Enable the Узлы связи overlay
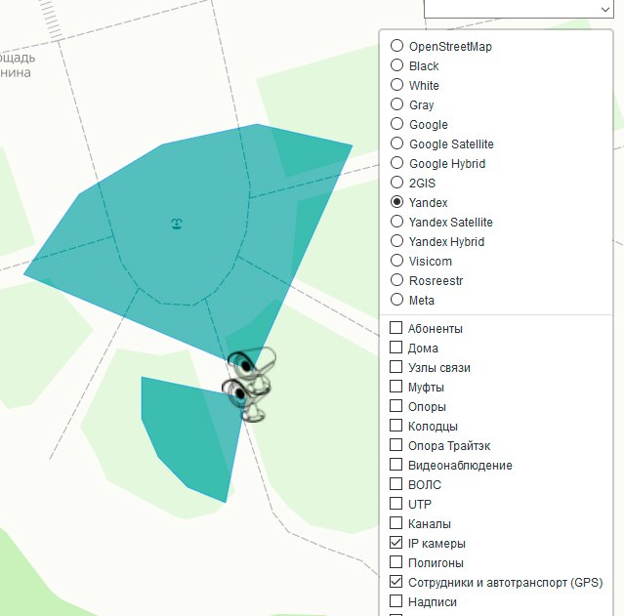The image size is (624, 616). click(395, 366)
